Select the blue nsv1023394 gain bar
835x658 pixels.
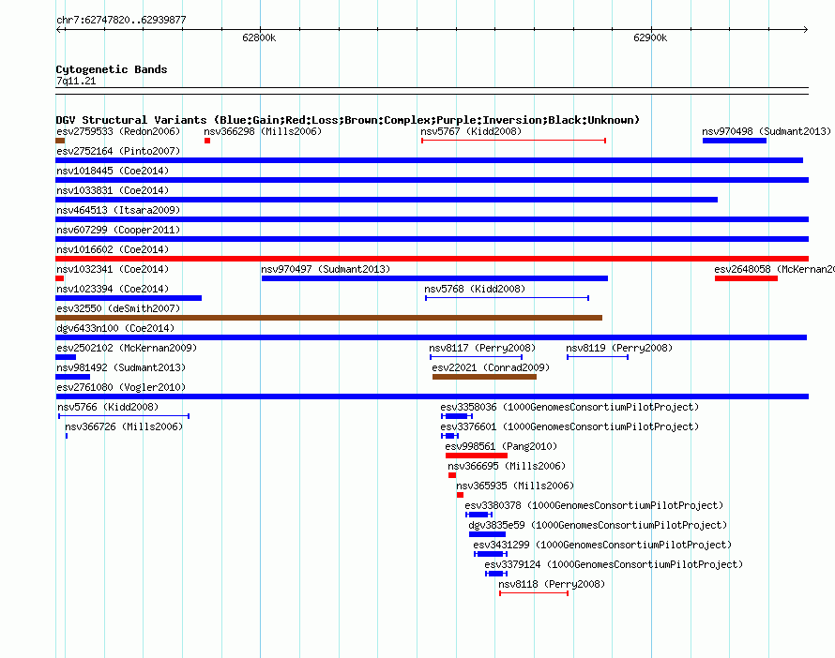click(129, 298)
